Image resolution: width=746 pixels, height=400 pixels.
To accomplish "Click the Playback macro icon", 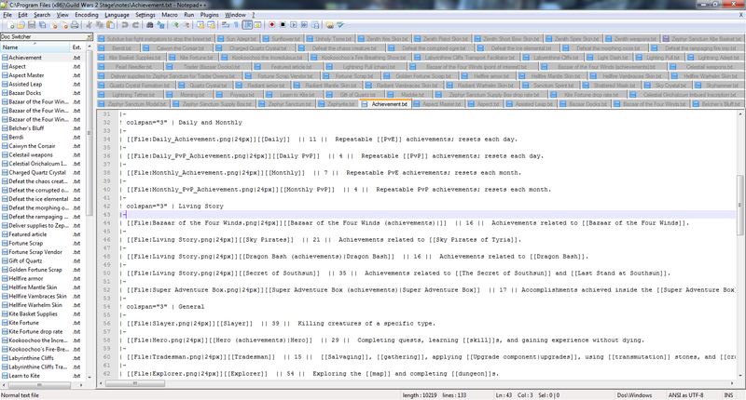I will [x=294, y=25].
